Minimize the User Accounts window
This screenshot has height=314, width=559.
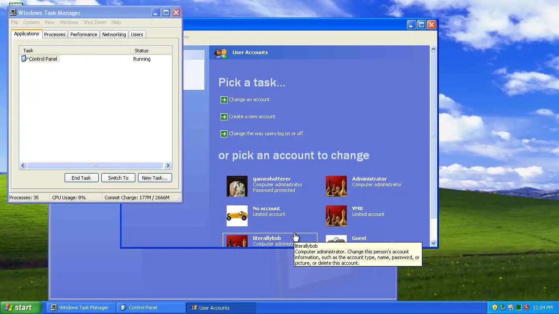(x=411, y=25)
